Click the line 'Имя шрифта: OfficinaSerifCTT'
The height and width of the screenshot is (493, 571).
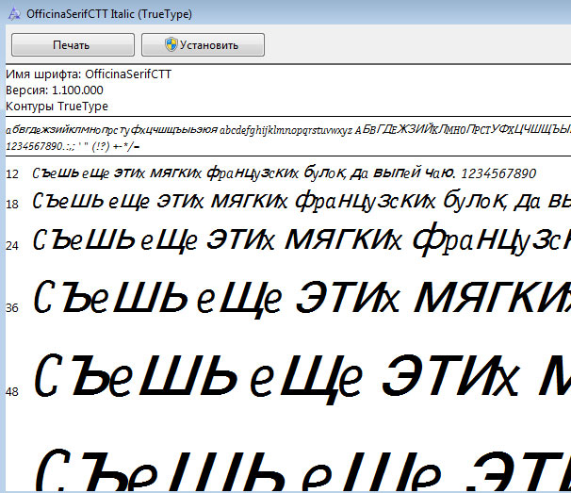[x=89, y=74]
